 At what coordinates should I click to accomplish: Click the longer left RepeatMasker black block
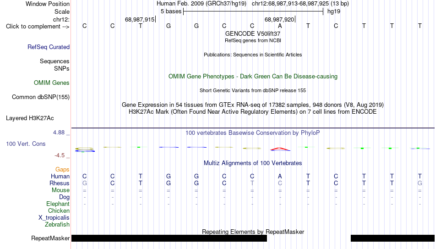coord(169,238)
